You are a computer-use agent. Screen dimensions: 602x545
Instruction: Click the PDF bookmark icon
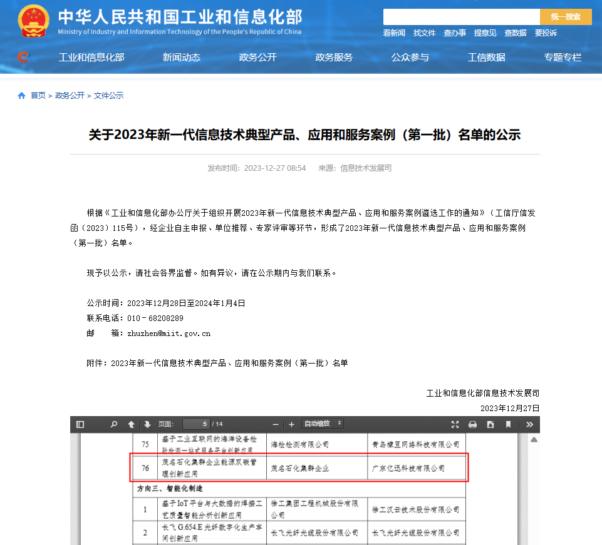point(508,424)
